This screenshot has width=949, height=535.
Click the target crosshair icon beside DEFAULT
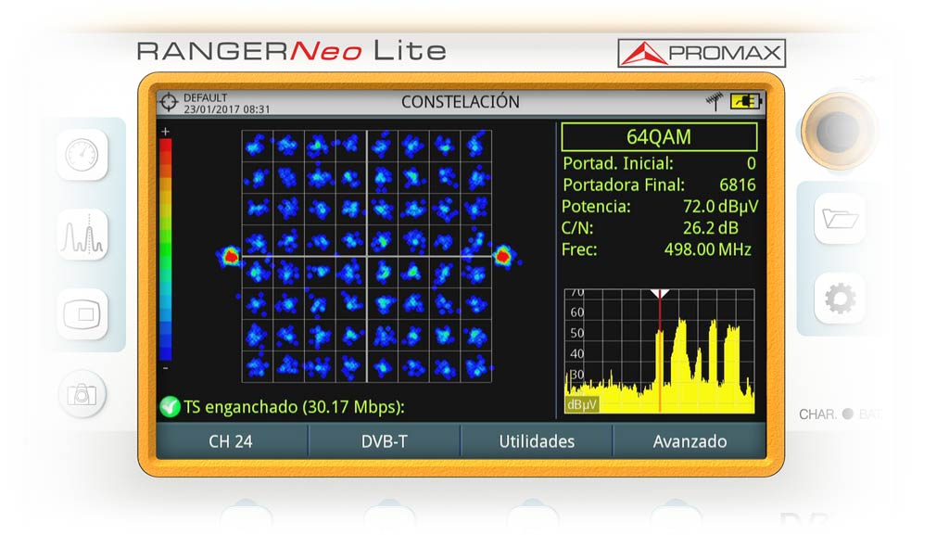point(169,102)
